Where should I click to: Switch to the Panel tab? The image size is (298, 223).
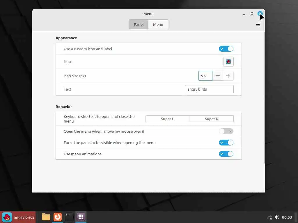pos(139,24)
